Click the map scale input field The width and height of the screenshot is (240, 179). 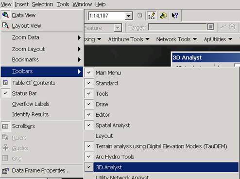(107, 16)
